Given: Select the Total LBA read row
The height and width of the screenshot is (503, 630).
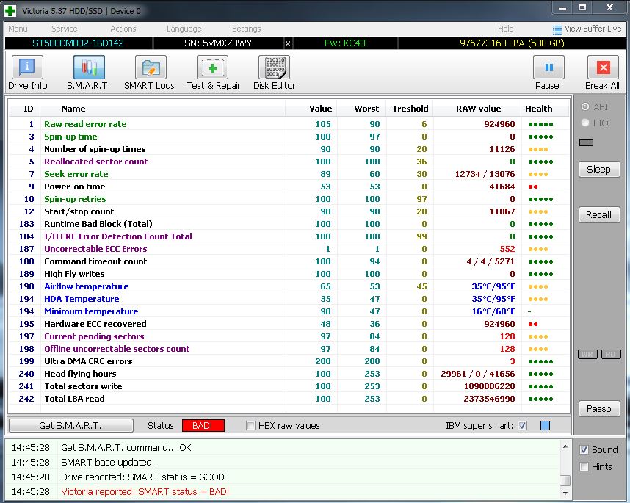Looking at the screenshot, I should tap(289, 399).
